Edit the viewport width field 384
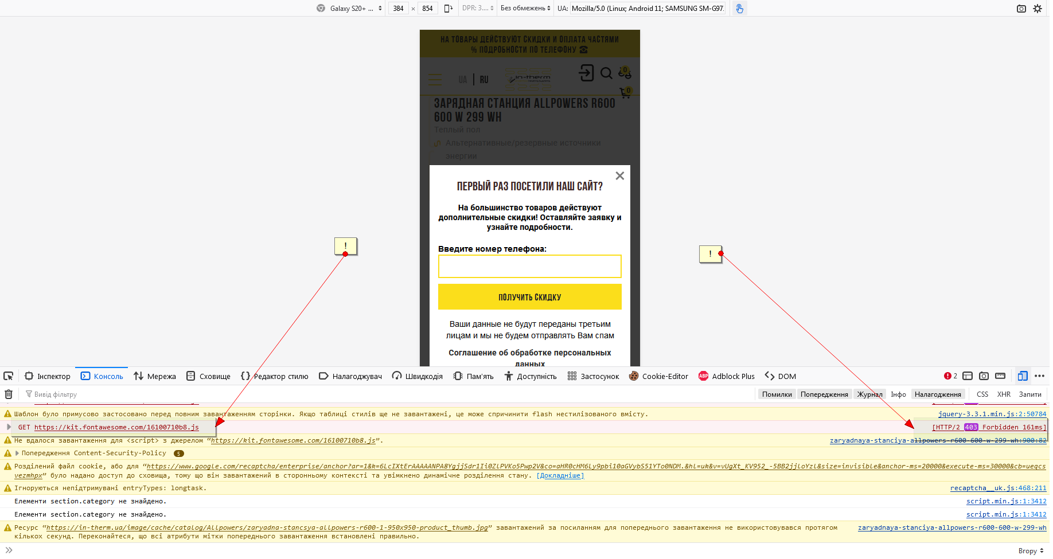 [x=398, y=8]
